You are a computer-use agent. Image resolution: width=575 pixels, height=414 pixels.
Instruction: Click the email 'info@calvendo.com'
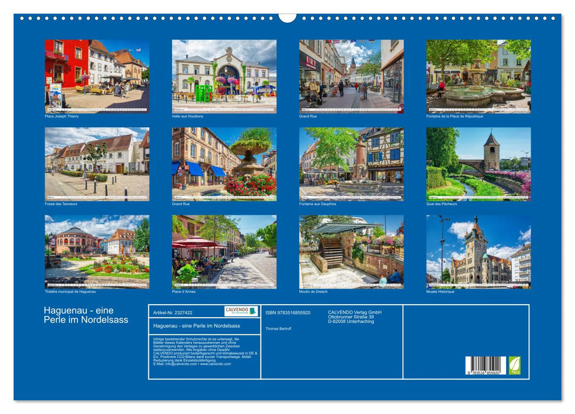181,364
